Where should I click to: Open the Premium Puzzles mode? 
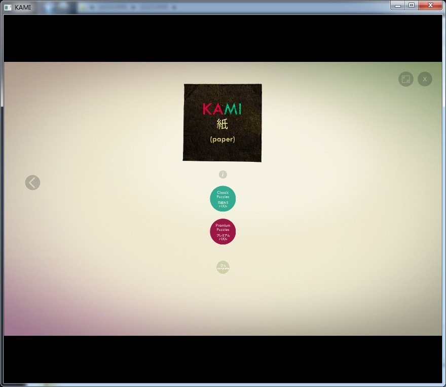[x=222, y=232]
